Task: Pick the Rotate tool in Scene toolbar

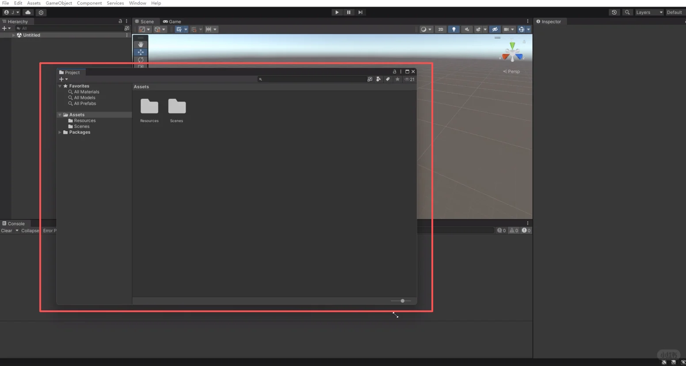Action: (x=141, y=60)
